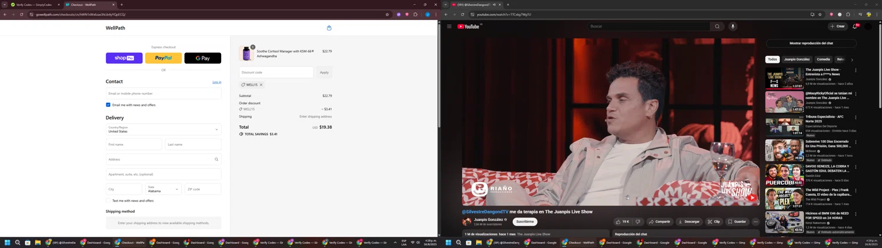
Task: Pay with Shop Pay button
Action: click(x=124, y=58)
